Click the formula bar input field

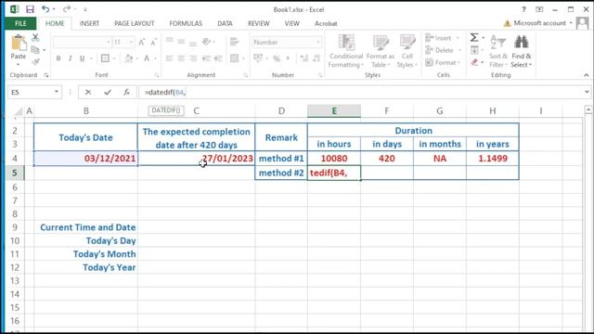[x=360, y=92]
